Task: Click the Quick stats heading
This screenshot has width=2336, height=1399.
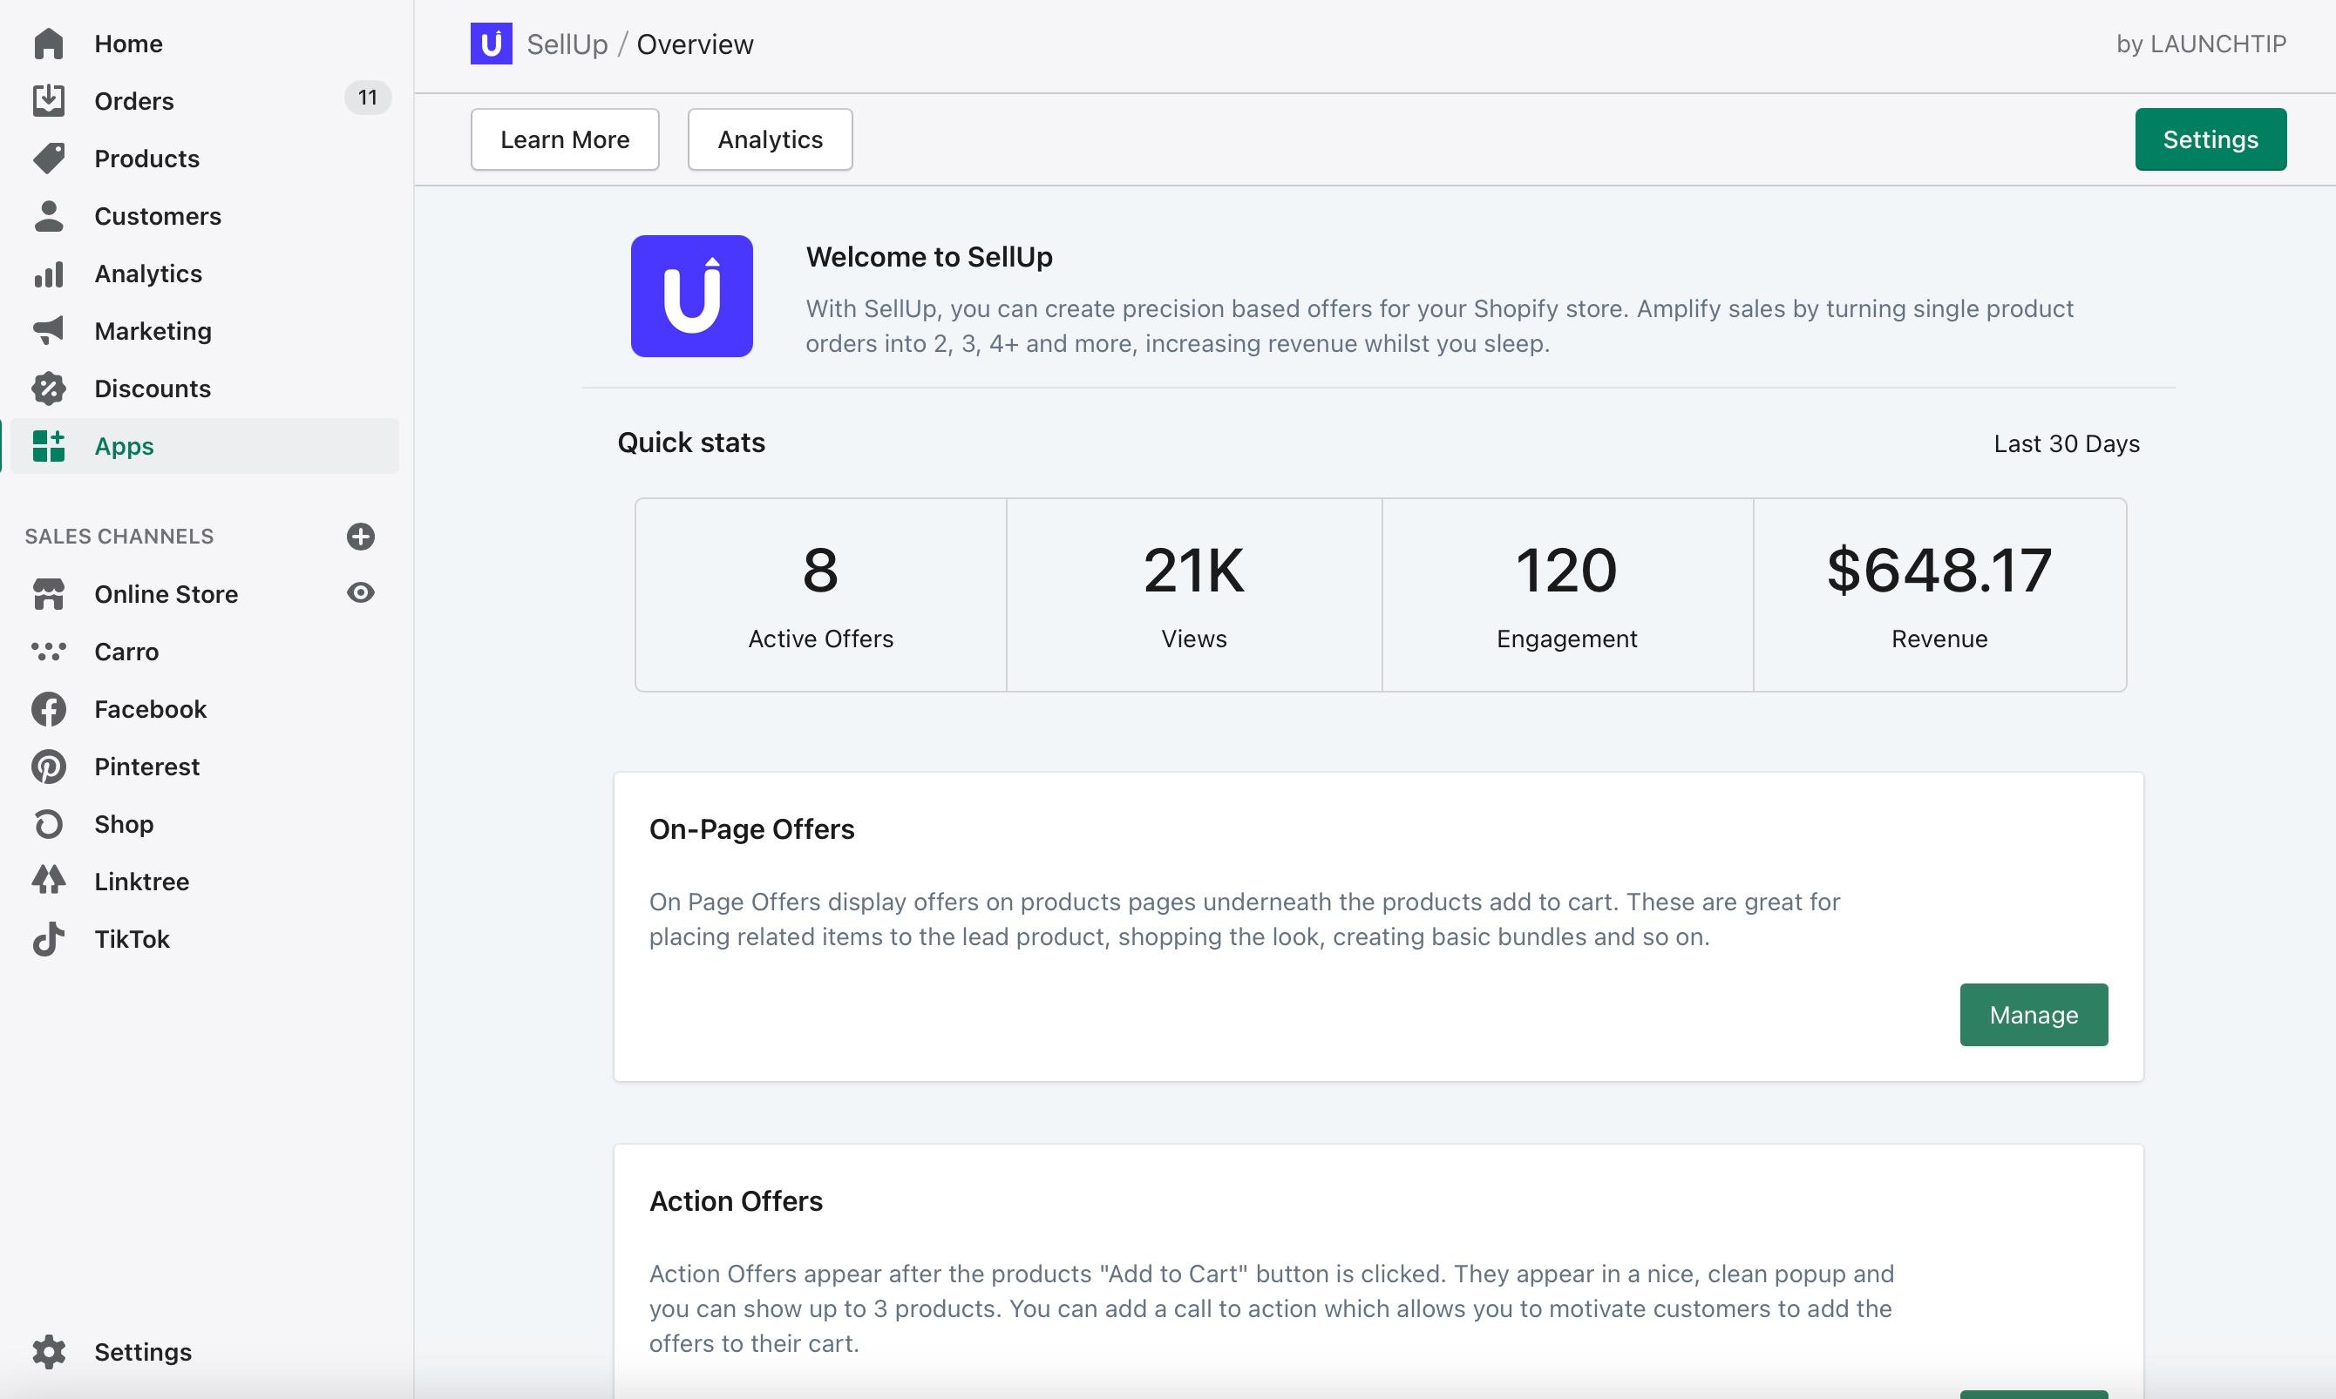Action: click(691, 443)
